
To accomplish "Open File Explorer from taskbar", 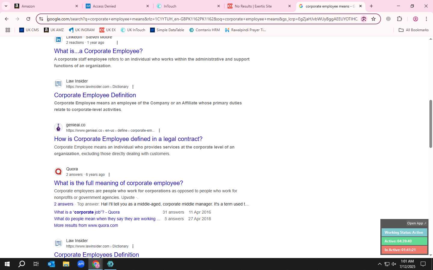I will click(66, 264).
